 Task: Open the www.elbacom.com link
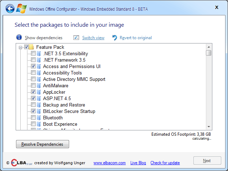(109, 163)
